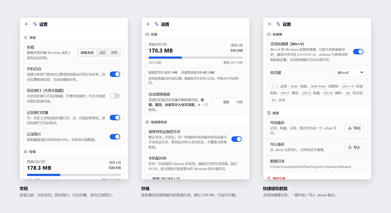Turn off the 全局快捷键 (Win+V) switch

click(x=358, y=52)
